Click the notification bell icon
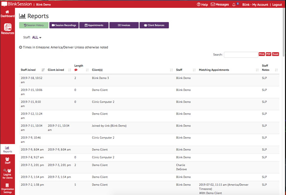This screenshot has width=286, height=195. tap(234, 5)
